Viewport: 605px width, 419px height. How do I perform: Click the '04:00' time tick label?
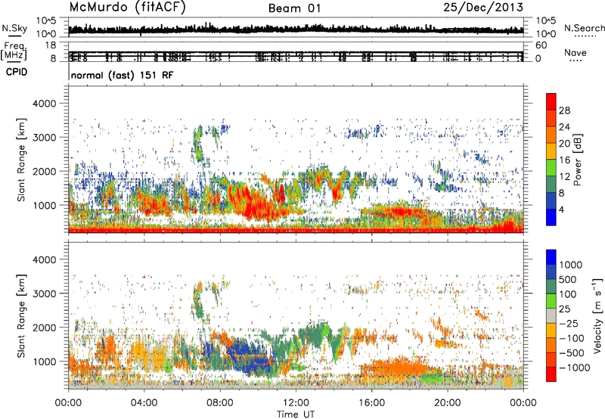click(144, 403)
